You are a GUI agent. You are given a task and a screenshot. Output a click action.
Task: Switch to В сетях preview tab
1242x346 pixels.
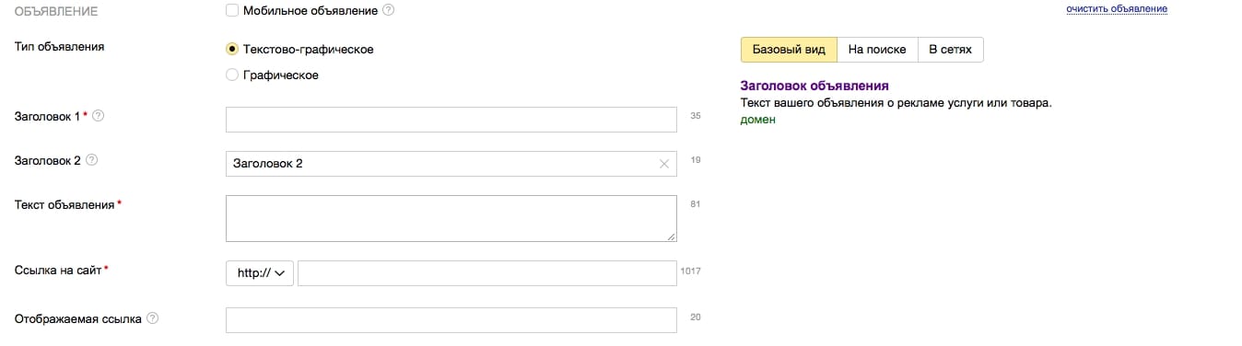(950, 50)
